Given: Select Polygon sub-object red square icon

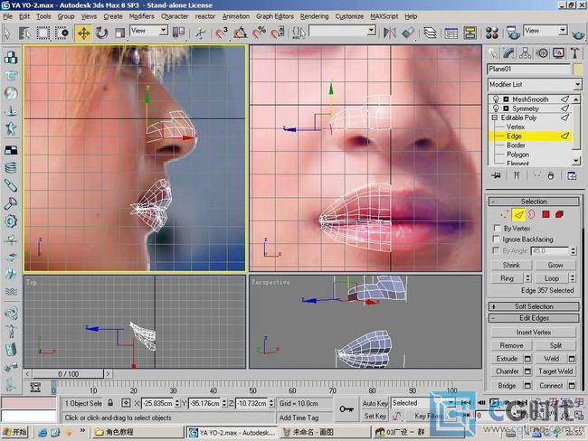Looking at the screenshot, I should tap(545, 214).
